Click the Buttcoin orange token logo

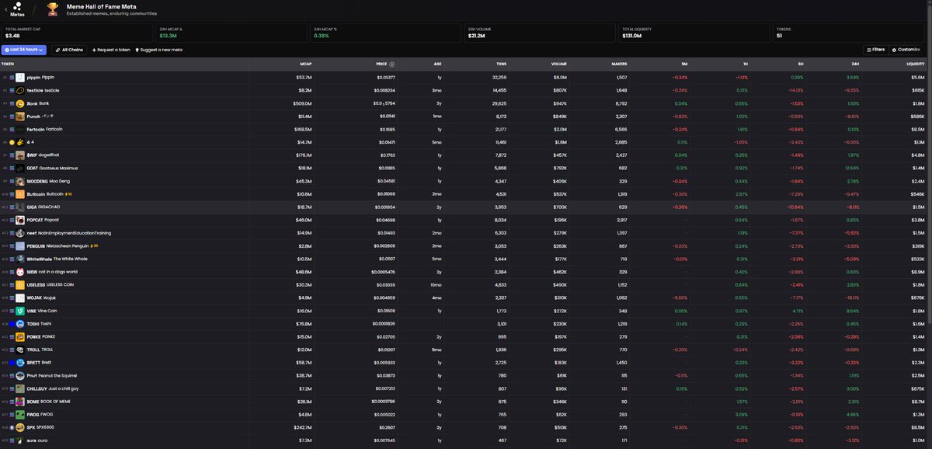pos(20,194)
